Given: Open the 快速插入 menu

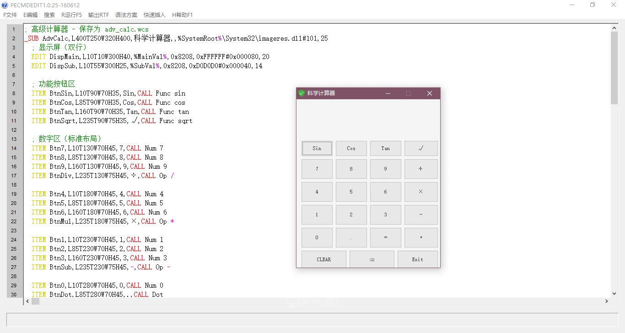Looking at the screenshot, I should [x=154, y=15].
